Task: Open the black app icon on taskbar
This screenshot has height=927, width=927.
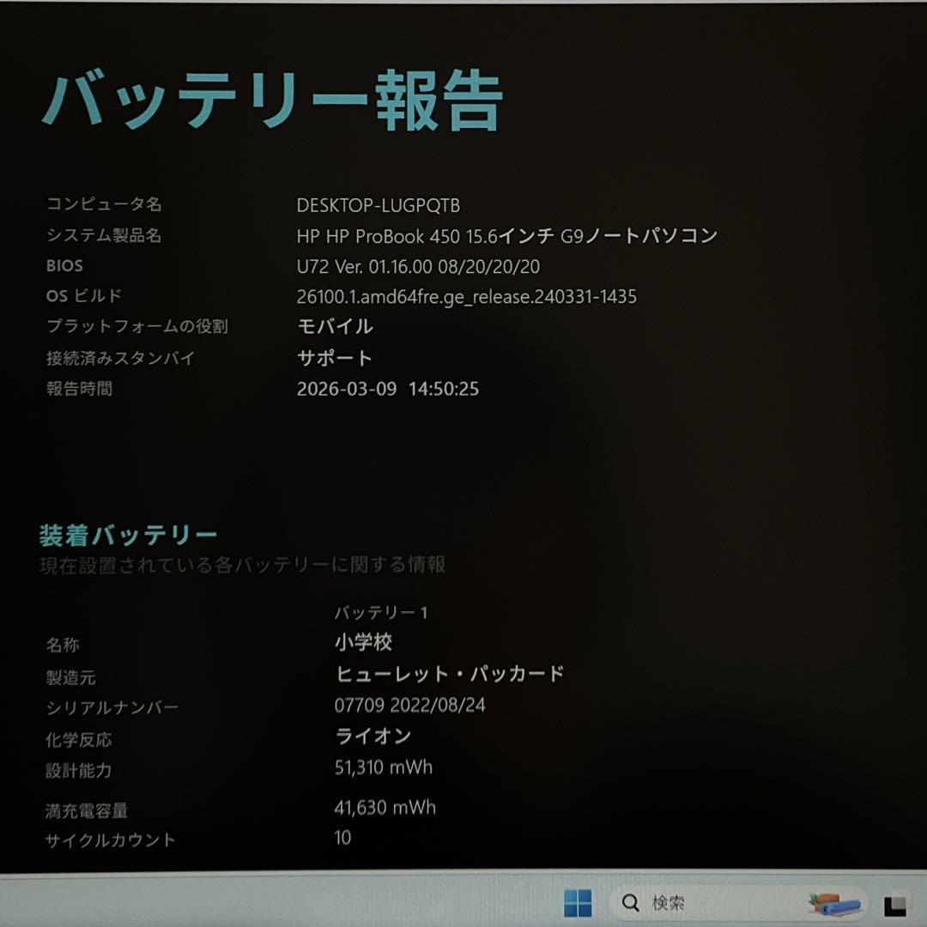Action: coord(895,906)
